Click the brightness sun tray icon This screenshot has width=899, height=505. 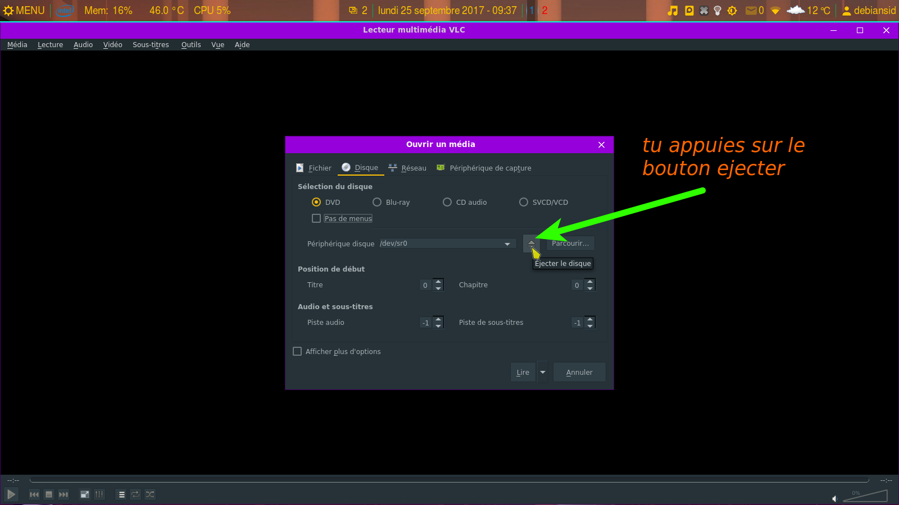point(732,11)
